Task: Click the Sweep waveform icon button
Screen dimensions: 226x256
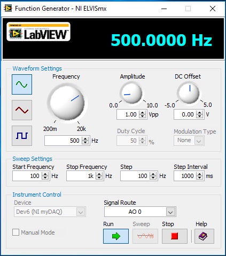Action: point(145,236)
